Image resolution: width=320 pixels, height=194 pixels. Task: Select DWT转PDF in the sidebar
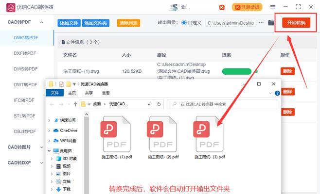pos(25,84)
